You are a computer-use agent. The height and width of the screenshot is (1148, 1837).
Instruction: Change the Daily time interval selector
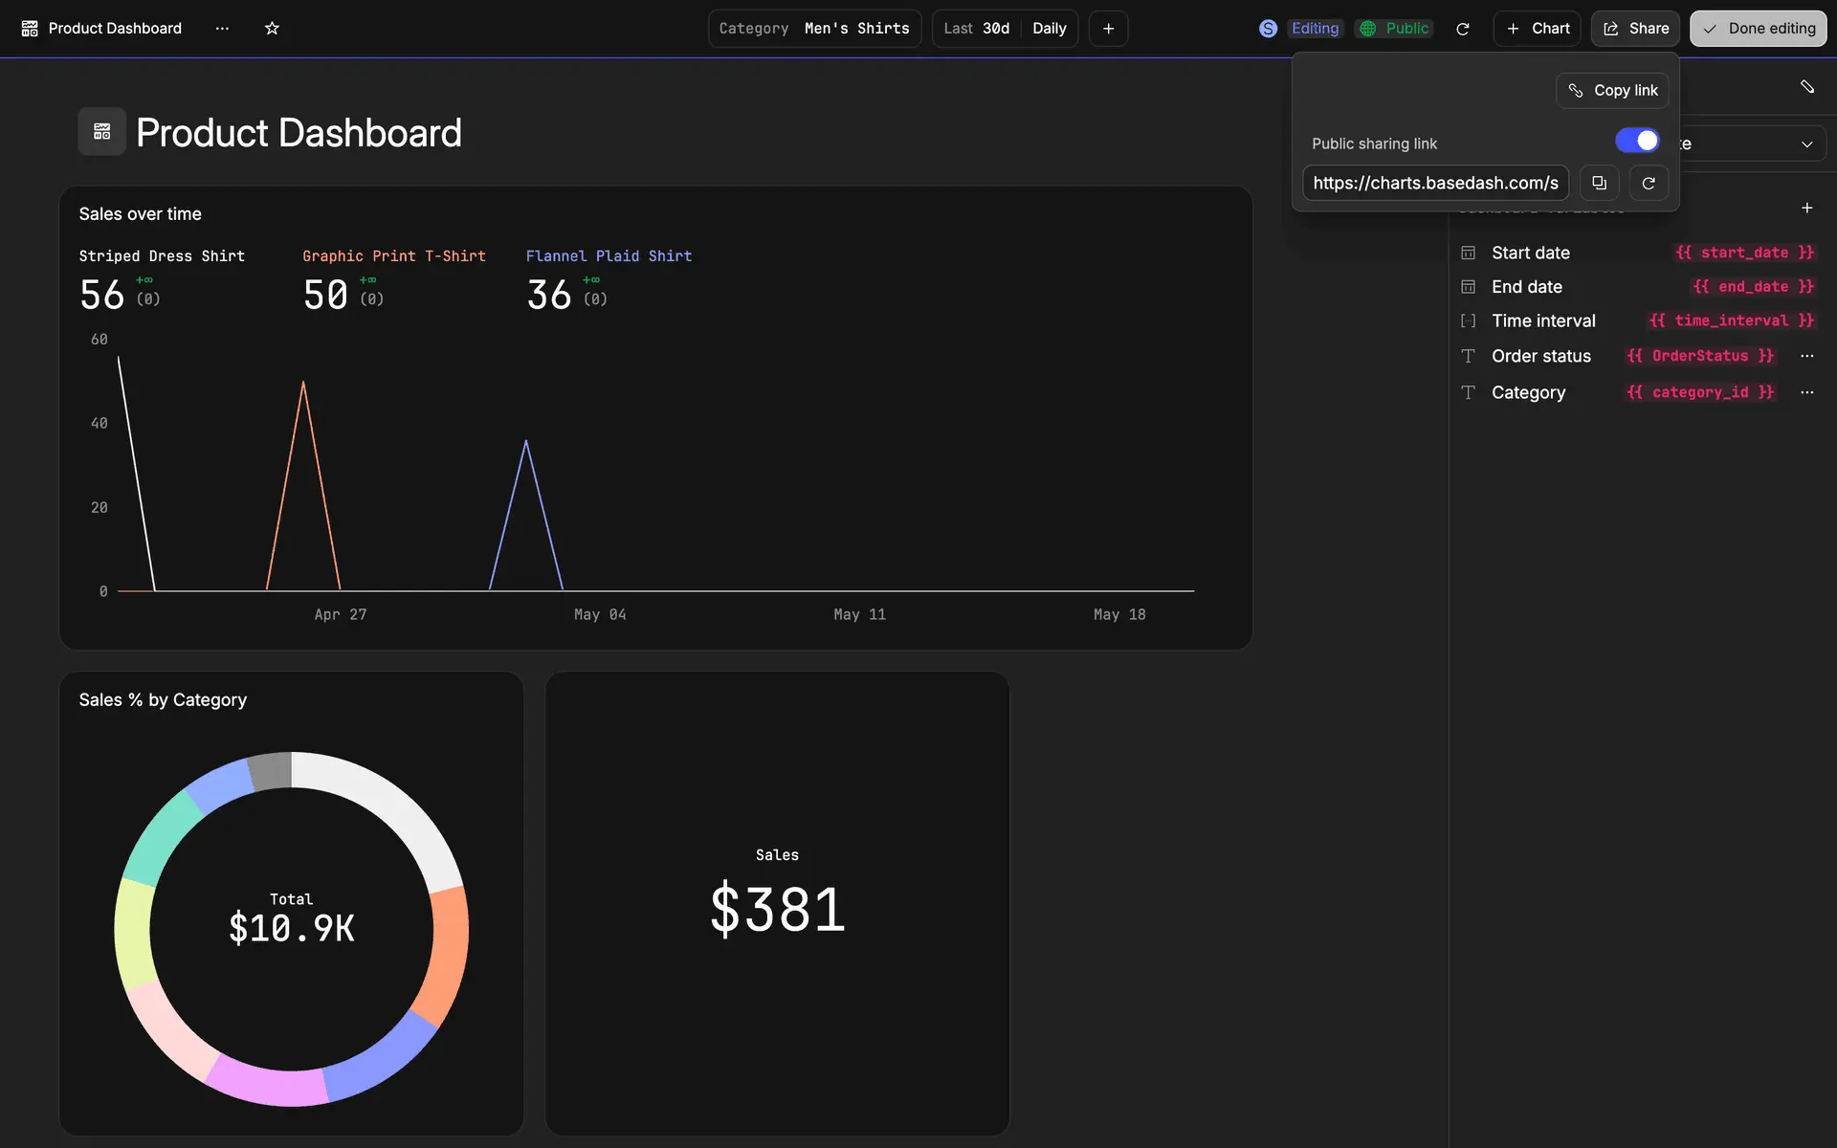1049,29
